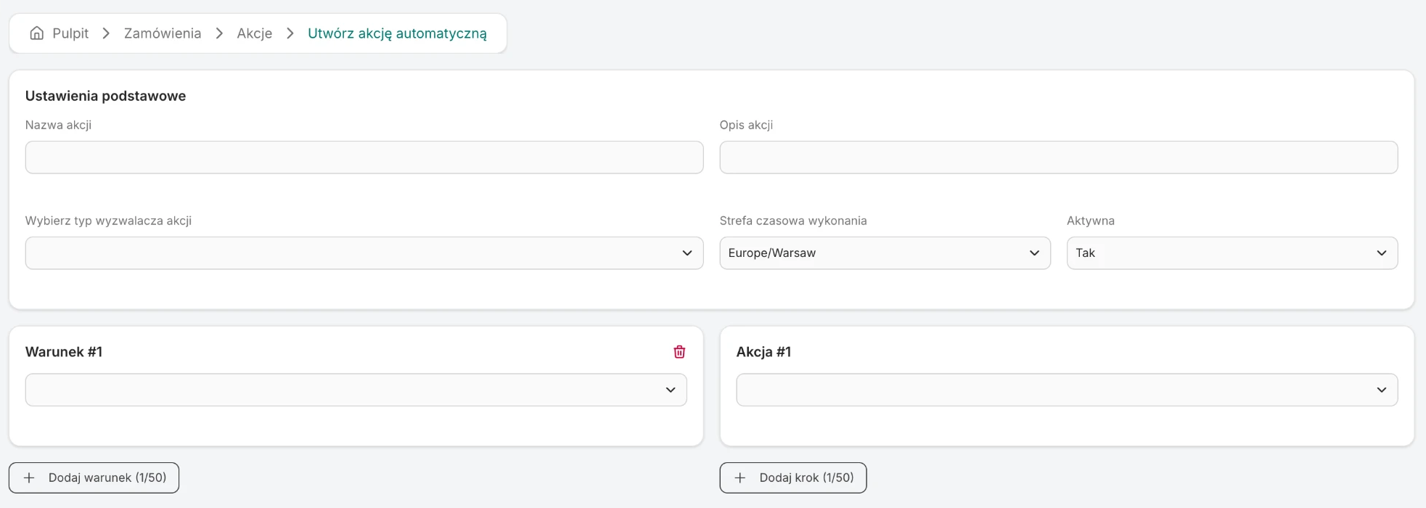Image resolution: width=1426 pixels, height=508 pixels.
Task: Click the Wybierz typ wyzwalacza akcji label
Action: (108, 221)
